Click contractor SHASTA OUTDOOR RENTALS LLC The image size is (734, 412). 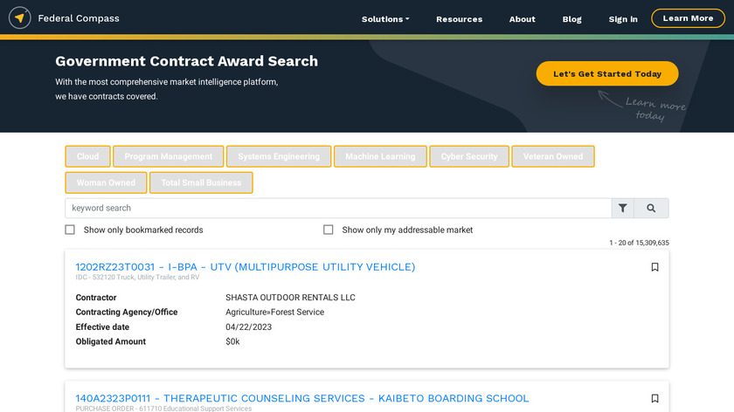pos(290,298)
